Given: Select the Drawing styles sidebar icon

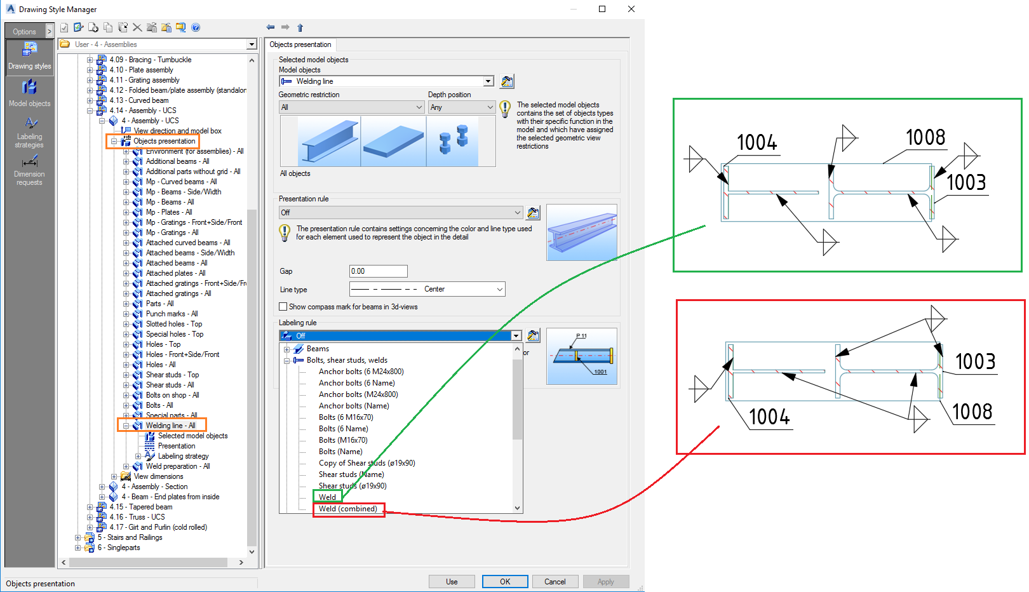Looking at the screenshot, I should coord(29,57).
